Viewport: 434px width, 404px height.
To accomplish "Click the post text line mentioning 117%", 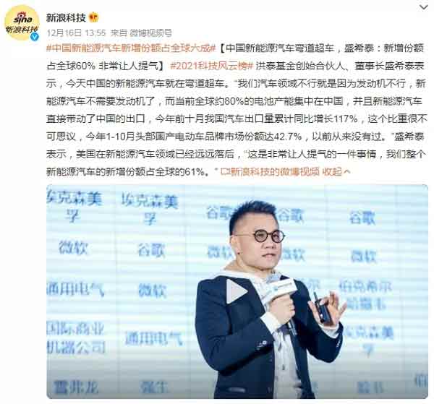I will 237,119.
